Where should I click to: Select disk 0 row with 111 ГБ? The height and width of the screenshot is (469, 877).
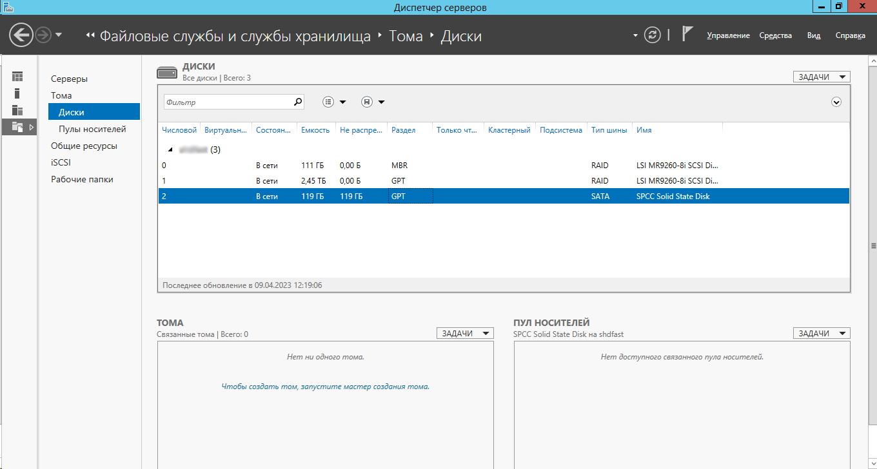504,166
